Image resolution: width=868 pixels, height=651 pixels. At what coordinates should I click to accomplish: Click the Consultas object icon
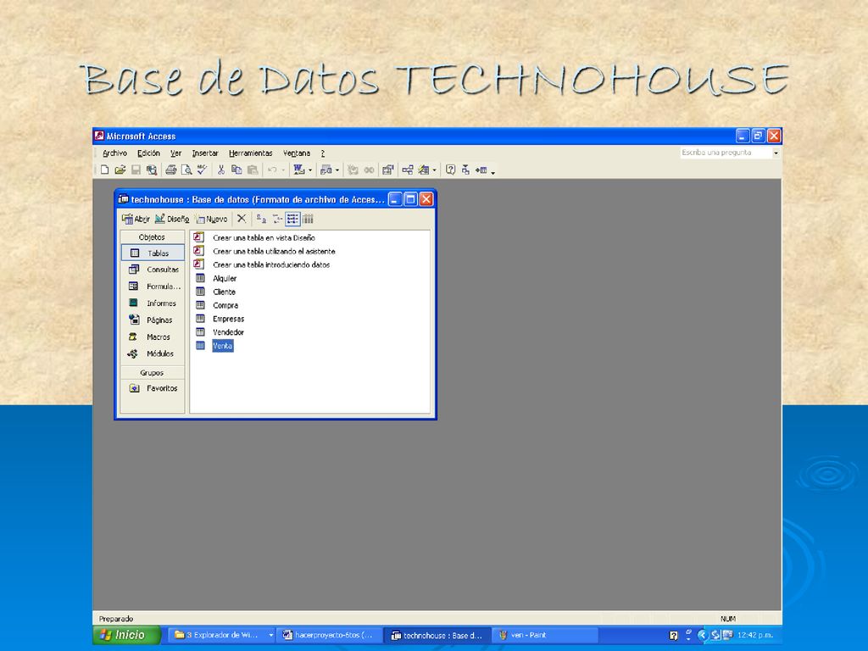(134, 269)
